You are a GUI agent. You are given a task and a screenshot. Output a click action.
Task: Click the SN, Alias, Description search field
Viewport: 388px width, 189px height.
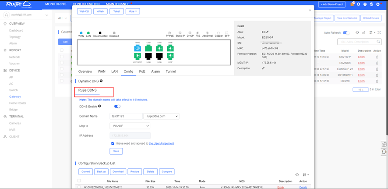coord(359,42)
